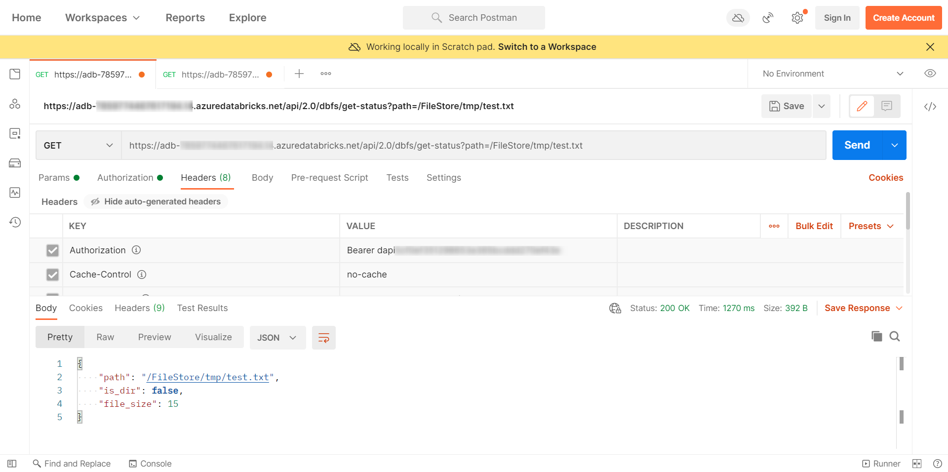The width and height of the screenshot is (948, 472).
Task: Uncheck the Cache-Control header checkbox
Action: (53, 275)
